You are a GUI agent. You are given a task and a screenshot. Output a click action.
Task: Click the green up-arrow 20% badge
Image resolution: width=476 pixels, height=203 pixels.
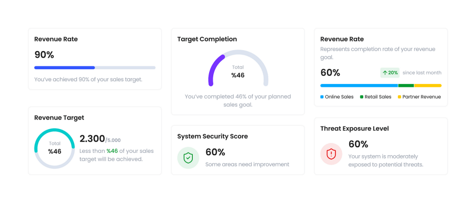point(390,72)
